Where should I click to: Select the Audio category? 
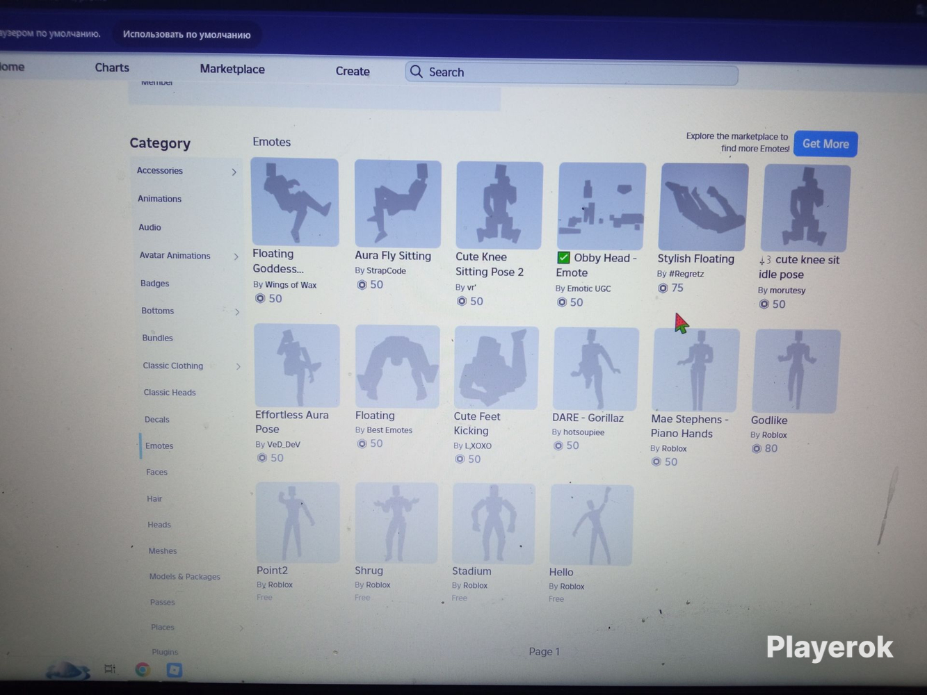(150, 227)
